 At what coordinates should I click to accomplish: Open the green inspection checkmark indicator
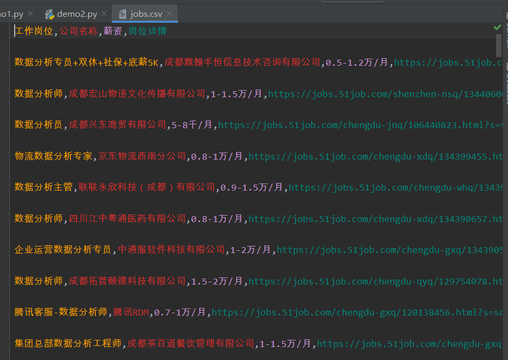497,27
